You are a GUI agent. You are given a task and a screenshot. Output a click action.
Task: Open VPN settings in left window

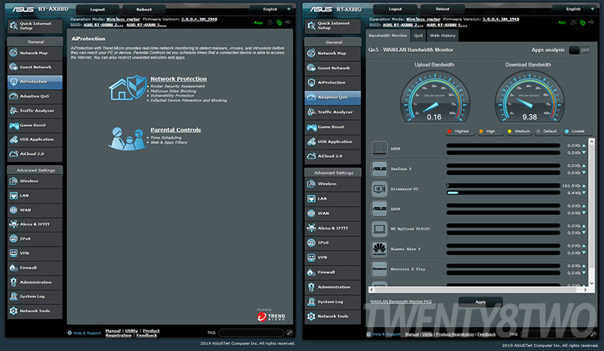click(x=35, y=253)
